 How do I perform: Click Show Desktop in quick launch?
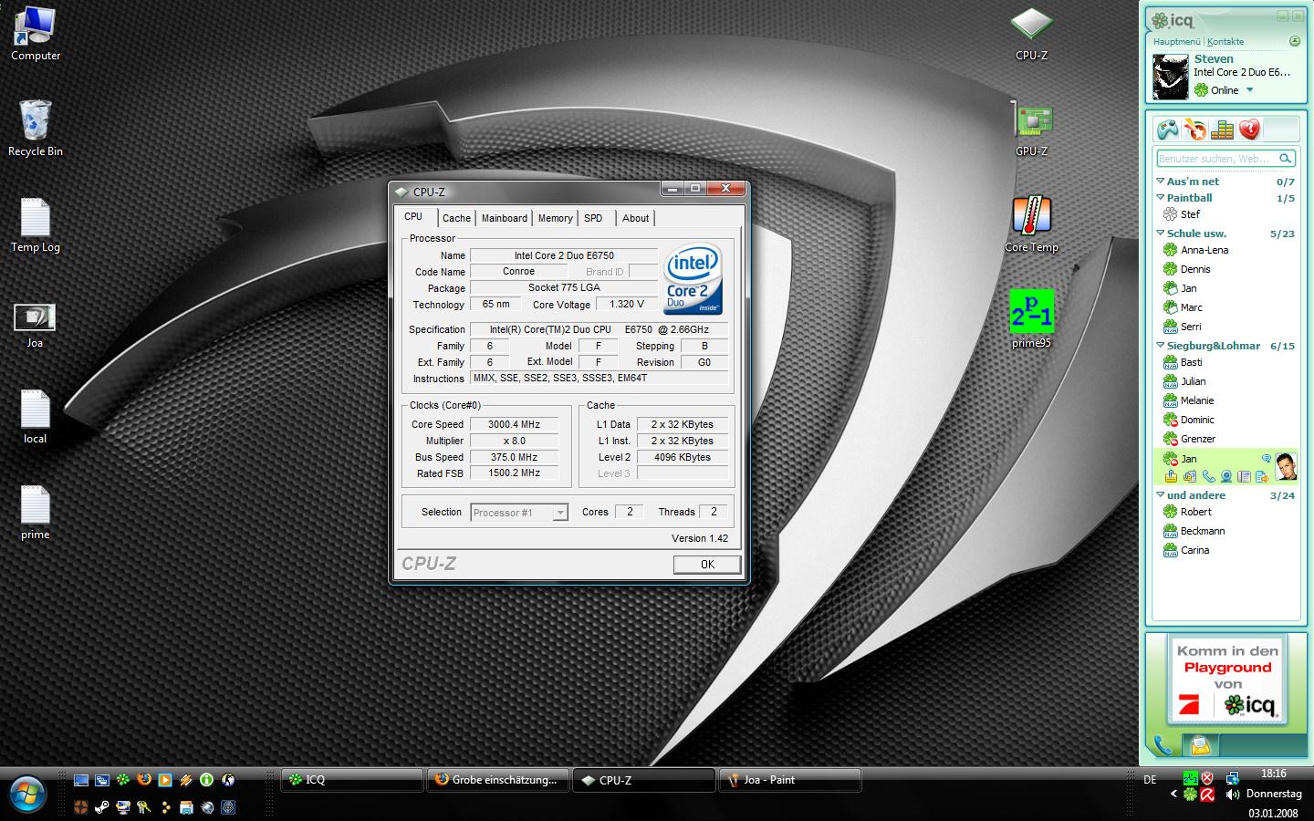tap(81, 780)
